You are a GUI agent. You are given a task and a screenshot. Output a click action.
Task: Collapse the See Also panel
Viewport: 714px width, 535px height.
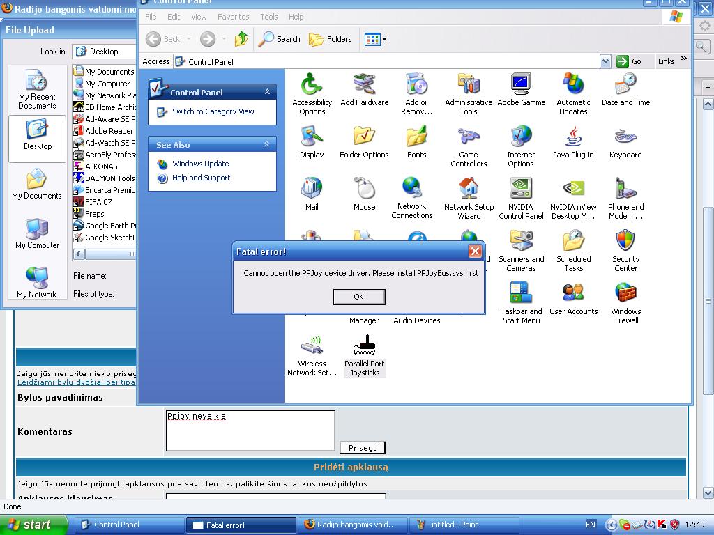pos(266,144)
